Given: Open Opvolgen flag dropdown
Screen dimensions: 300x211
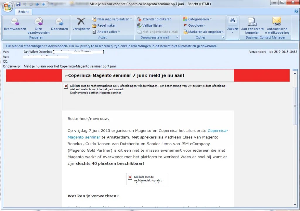Looking at the screenshot, I should point(194,25).
